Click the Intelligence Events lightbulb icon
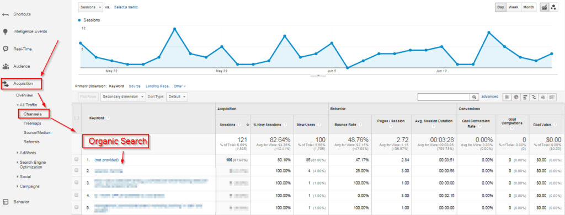This screenshot has height=215, width=565. 6,31
